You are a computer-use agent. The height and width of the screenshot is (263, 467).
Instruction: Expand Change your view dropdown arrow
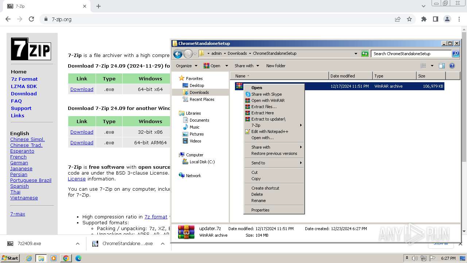point(432,66)
